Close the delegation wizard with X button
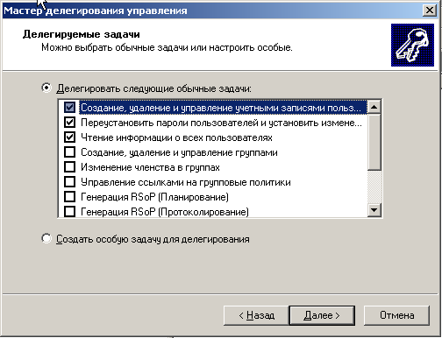This screenshot has width=442, height=338. tap(429, 11)
